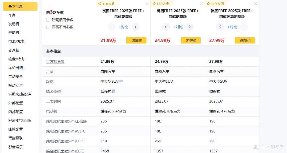Jump to the 电动机 section
This screenshot has width=287, height=153.
coord(14,33)
